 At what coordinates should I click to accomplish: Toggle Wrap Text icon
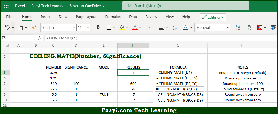tap(175, 27)
